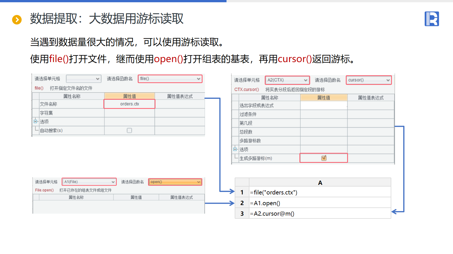
Task: Click cell containing =A1.open()
Action: pos(320,203)
